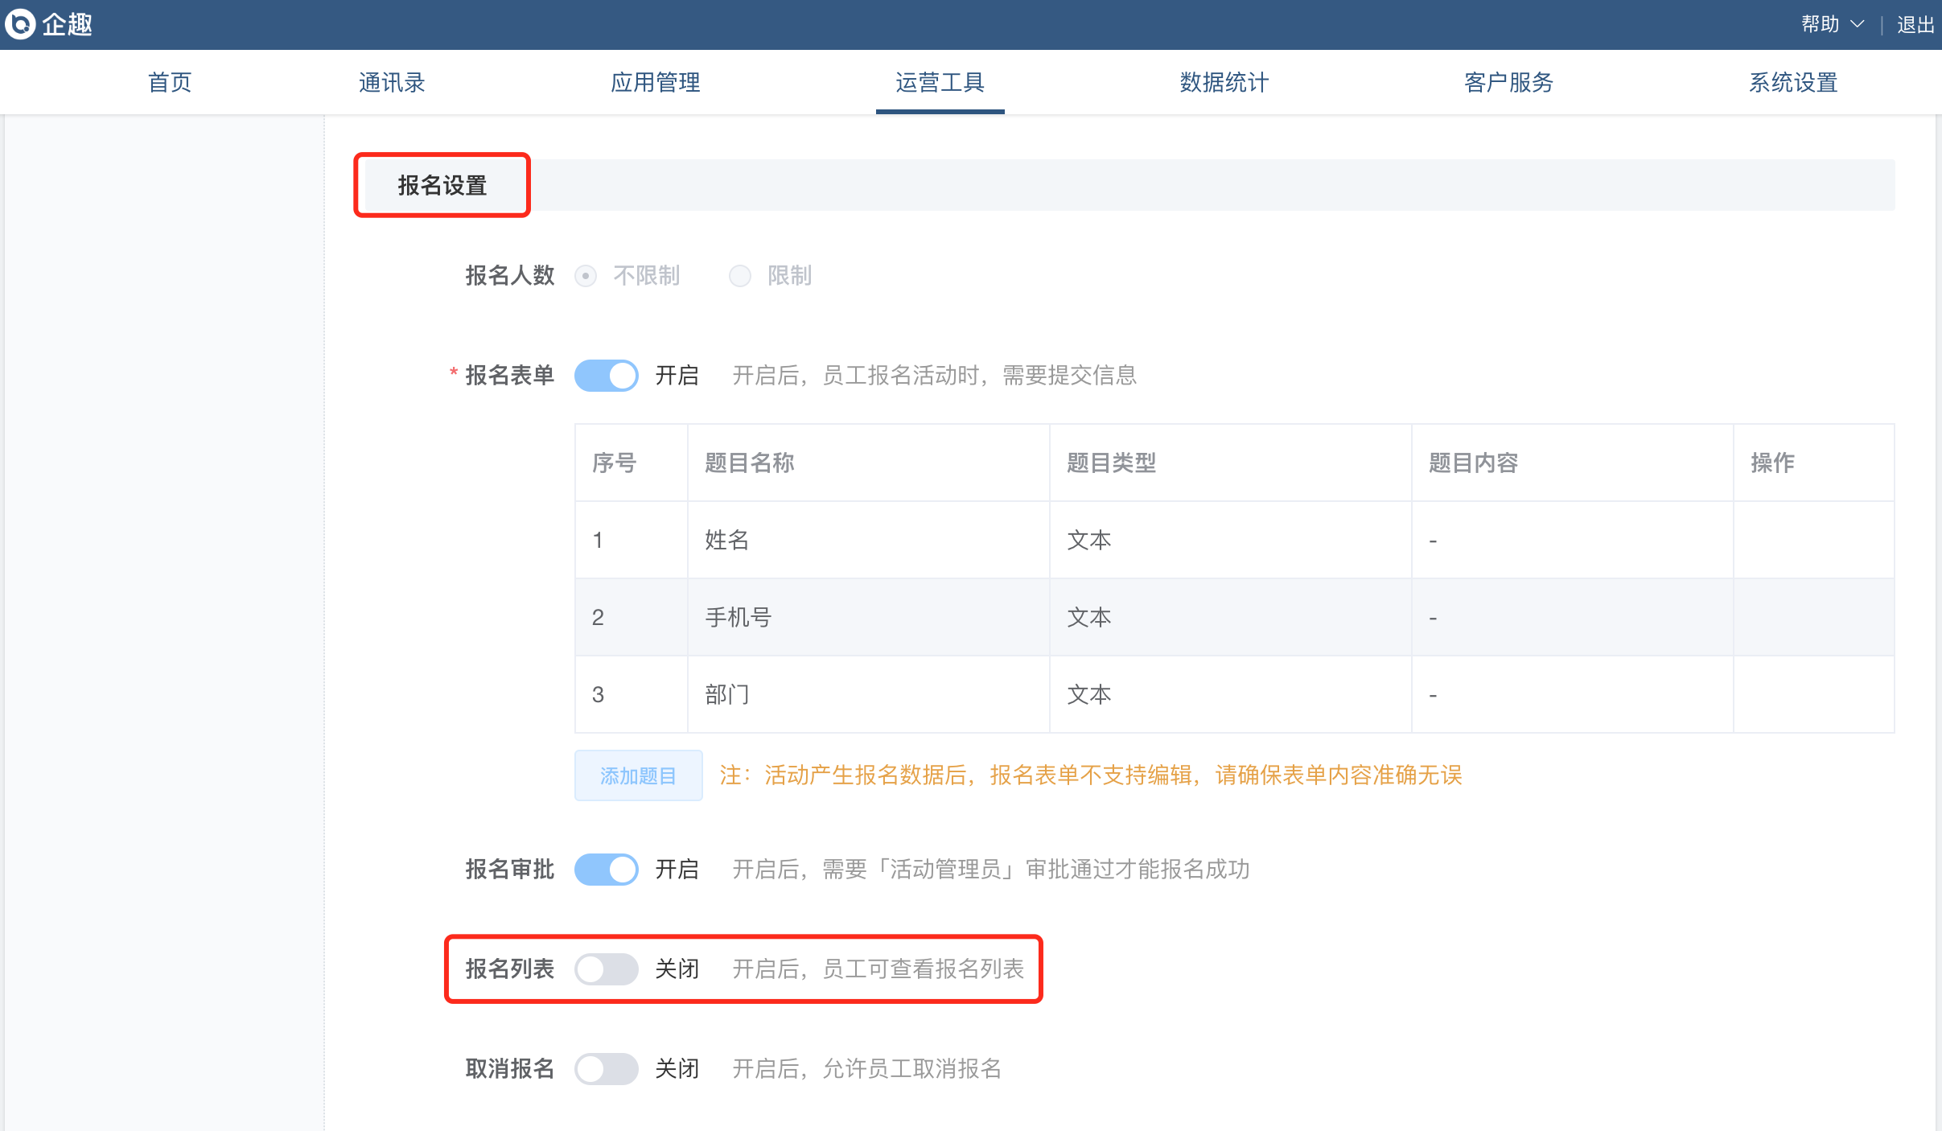Navigate to 客户服务 tab
The height and width of the screenshot is (1131, 1942).
coord(1508,82)
